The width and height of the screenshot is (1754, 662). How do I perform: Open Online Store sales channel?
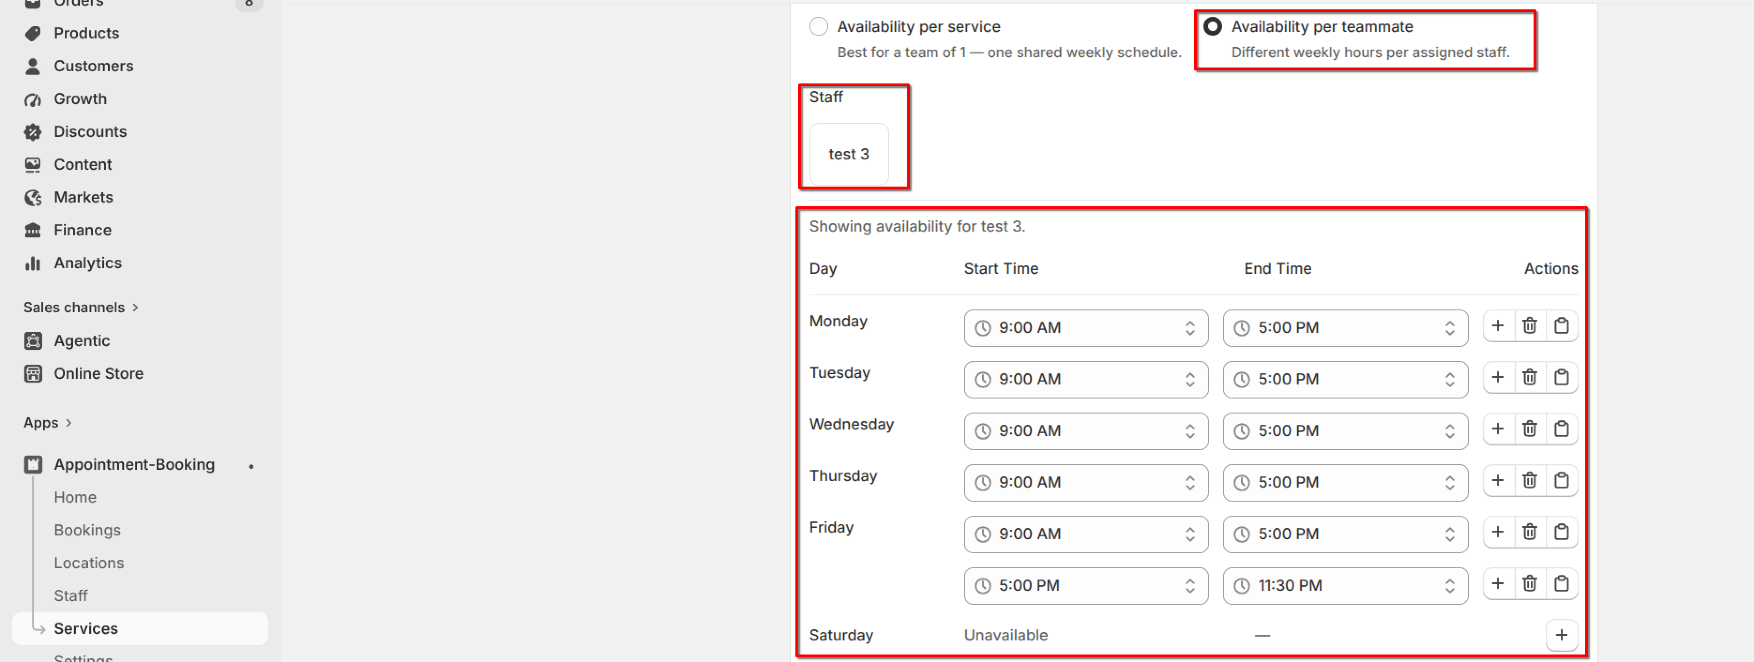(99, 374)
